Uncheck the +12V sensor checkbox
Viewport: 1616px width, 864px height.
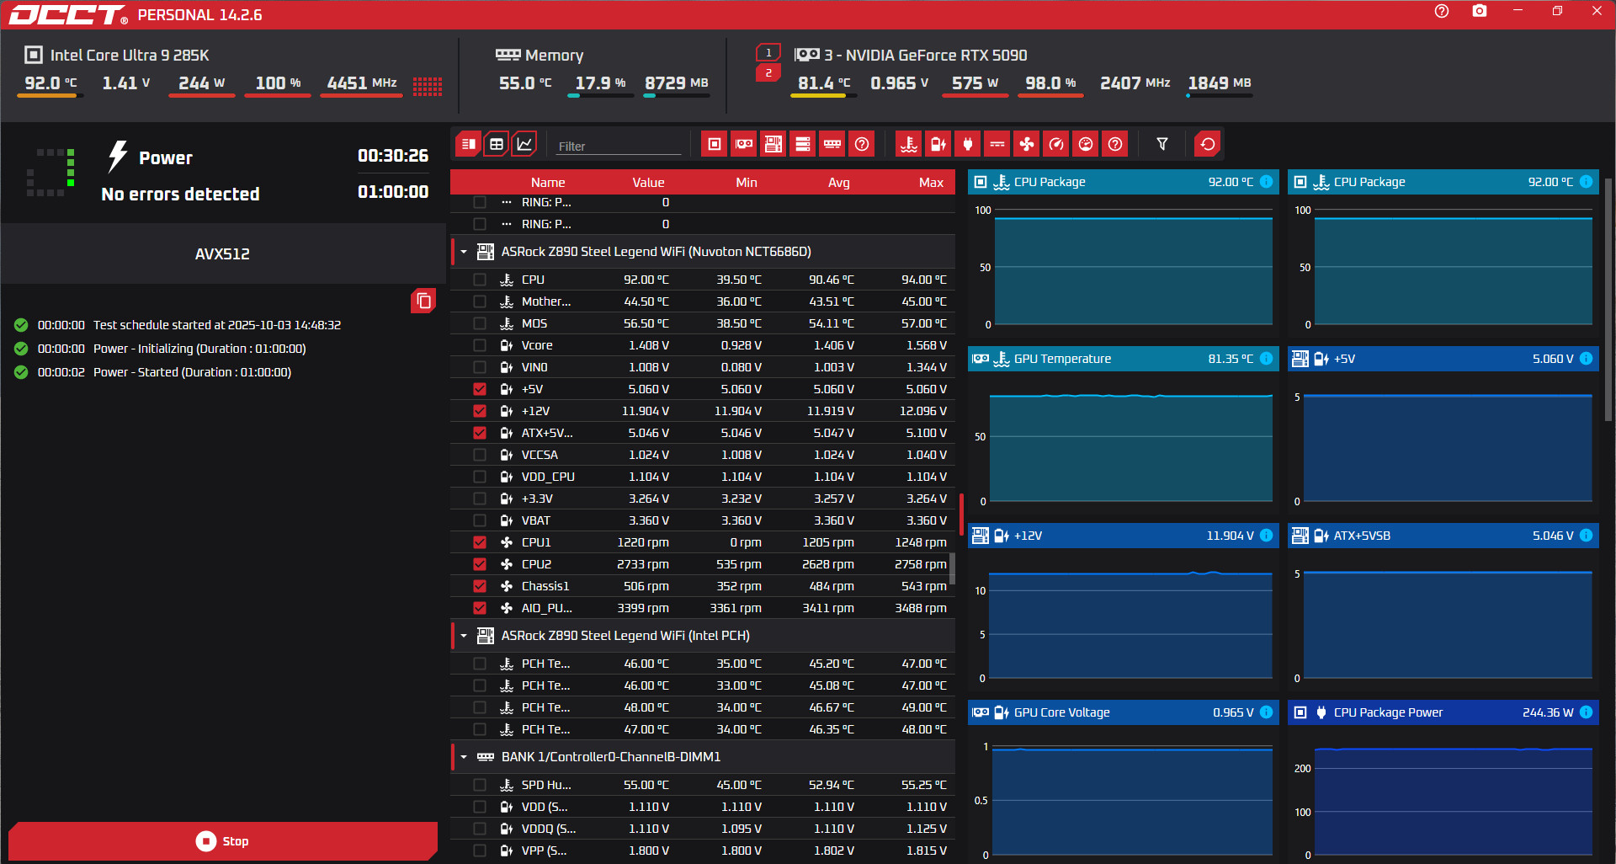coord(480,411)
